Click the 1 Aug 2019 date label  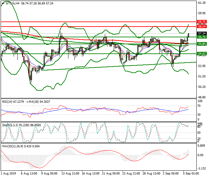click(x=8, y=174)
